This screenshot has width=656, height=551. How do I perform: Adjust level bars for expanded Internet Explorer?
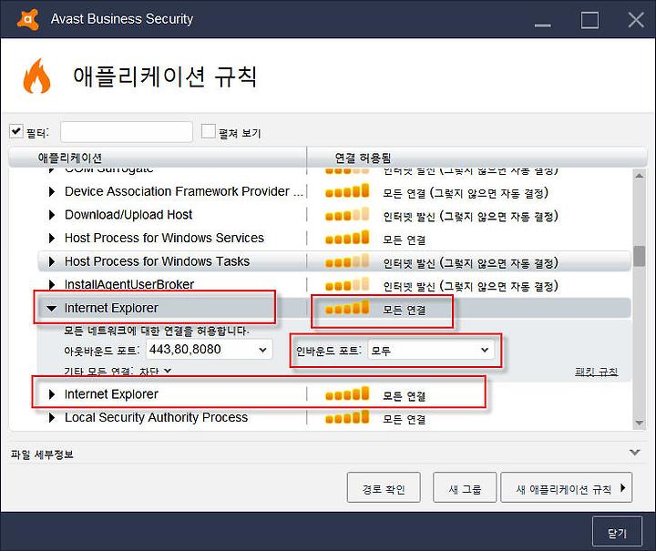347,308
